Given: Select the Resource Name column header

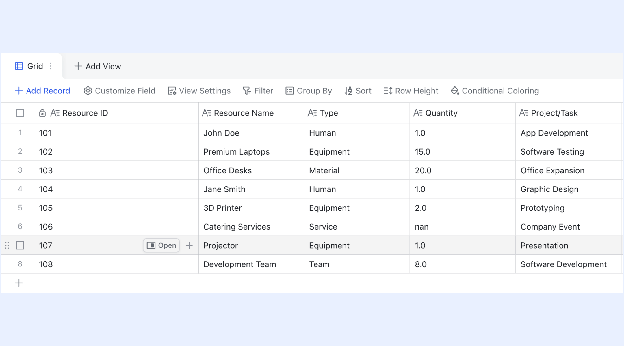Looking at the screenshot, I should (251, 113).
